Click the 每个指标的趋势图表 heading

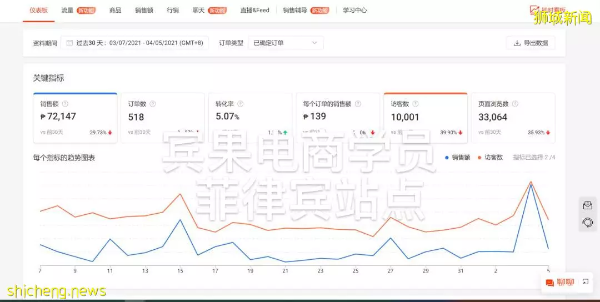(64, 158)
